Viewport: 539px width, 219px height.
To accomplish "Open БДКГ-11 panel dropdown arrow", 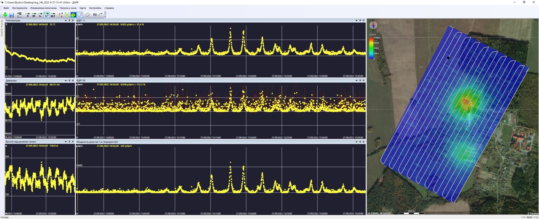I will click(x=357, y=20).
